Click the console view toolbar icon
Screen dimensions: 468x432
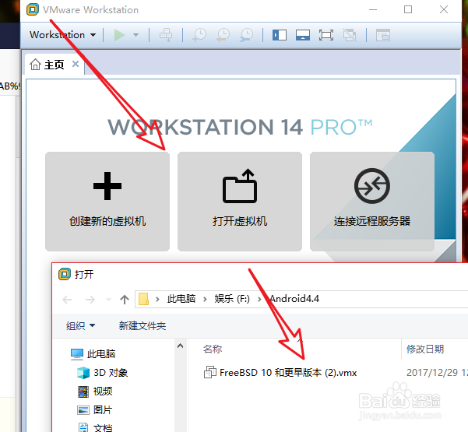pyautogui.click(x=383, y=35)
